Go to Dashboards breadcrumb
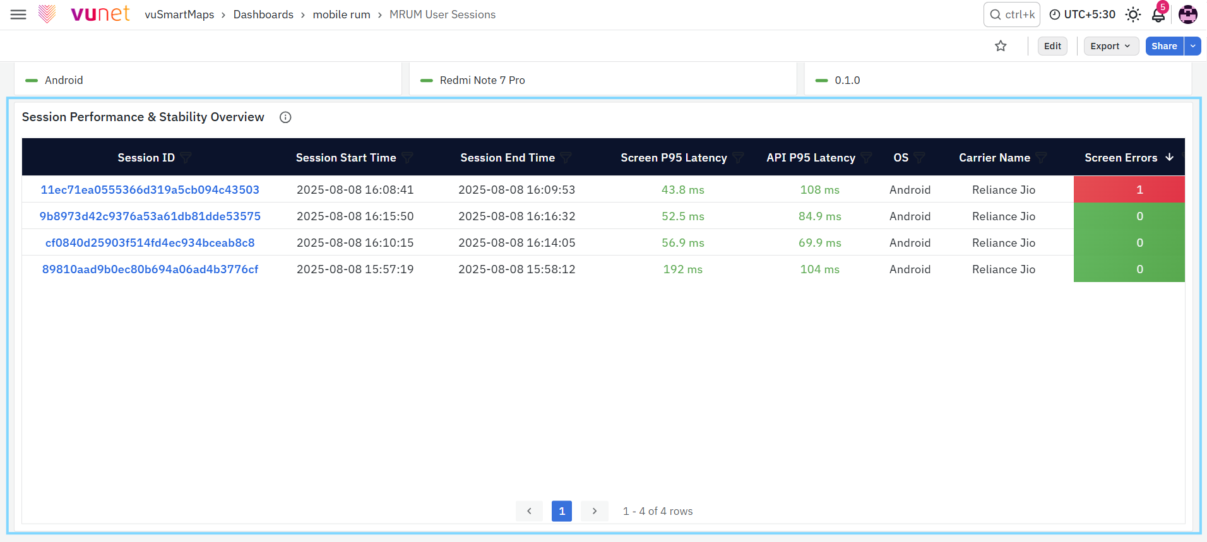 pos(263,15)
